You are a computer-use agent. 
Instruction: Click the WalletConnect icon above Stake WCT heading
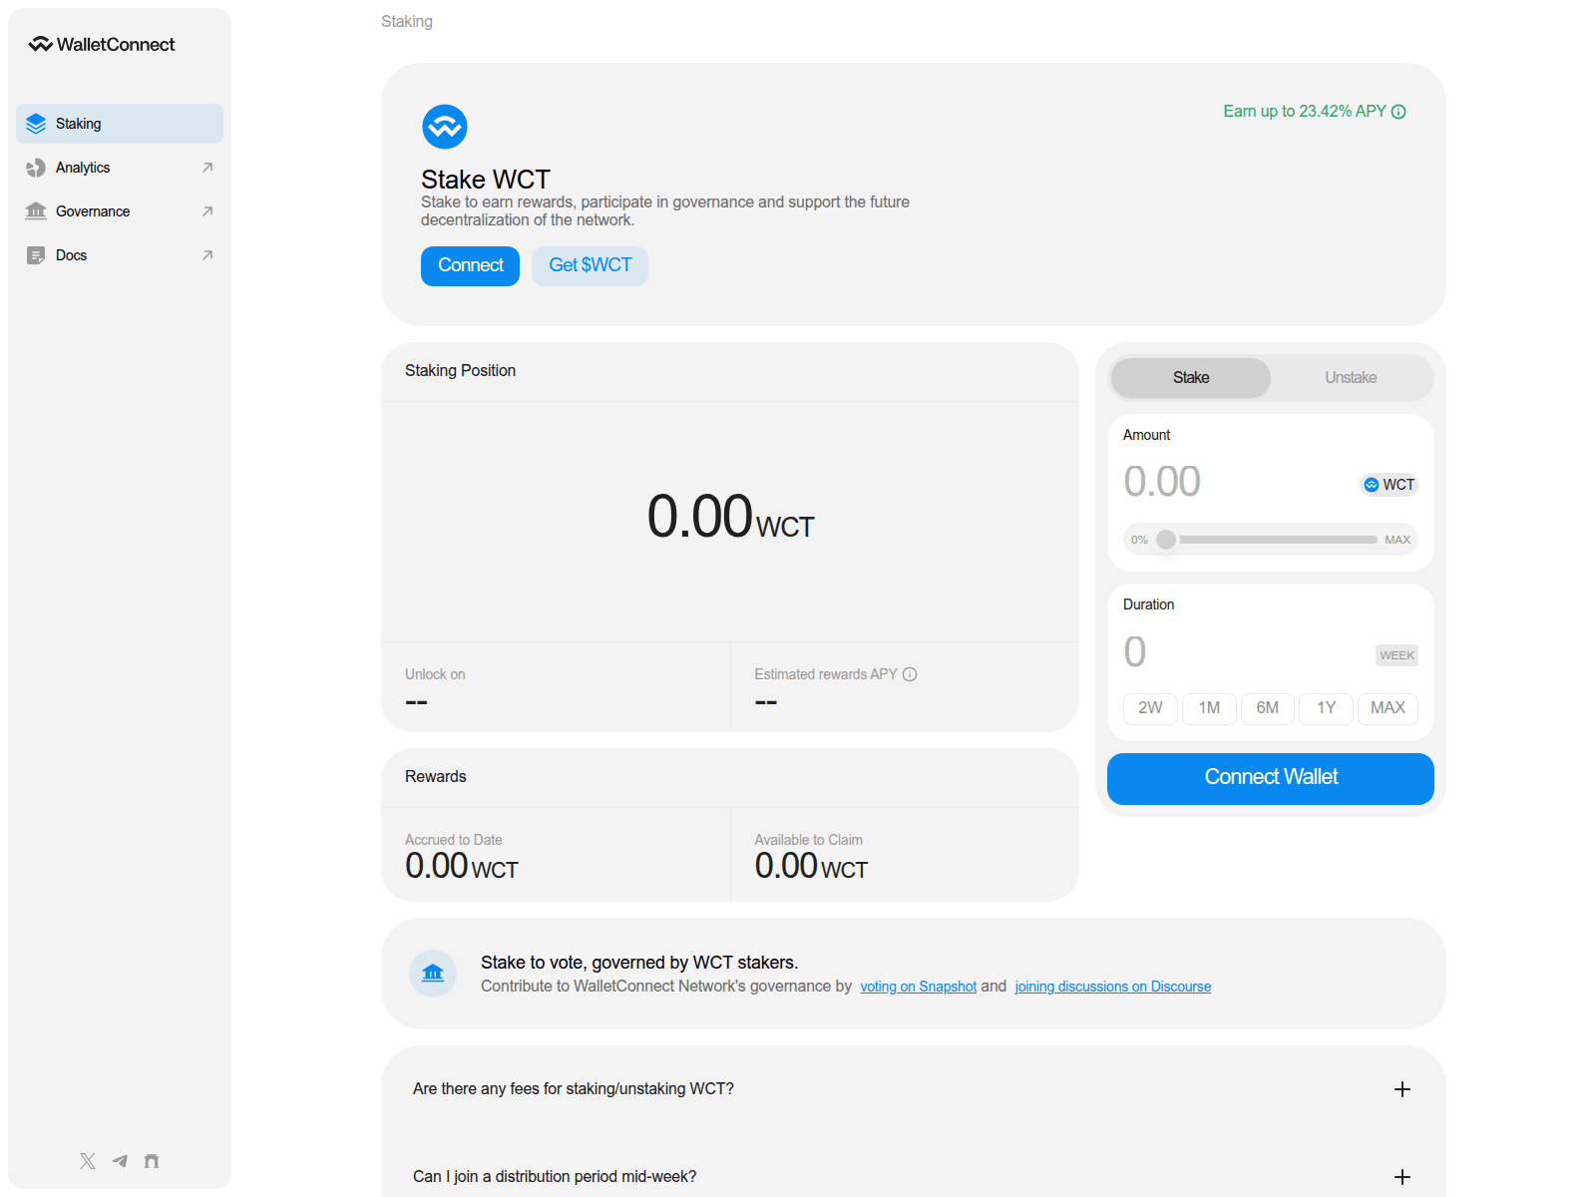pyautogui.click(x=445, y=127)
